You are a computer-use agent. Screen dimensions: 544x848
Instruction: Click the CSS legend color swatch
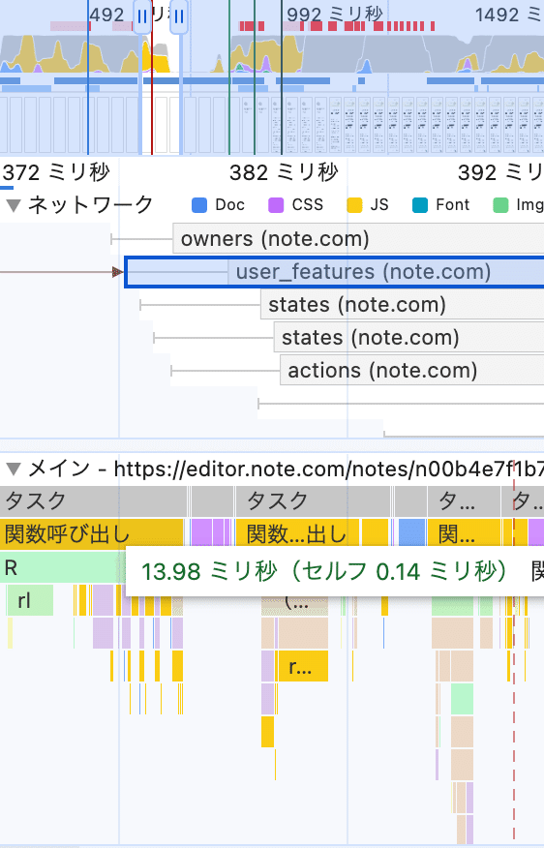(x=276, y=205)
